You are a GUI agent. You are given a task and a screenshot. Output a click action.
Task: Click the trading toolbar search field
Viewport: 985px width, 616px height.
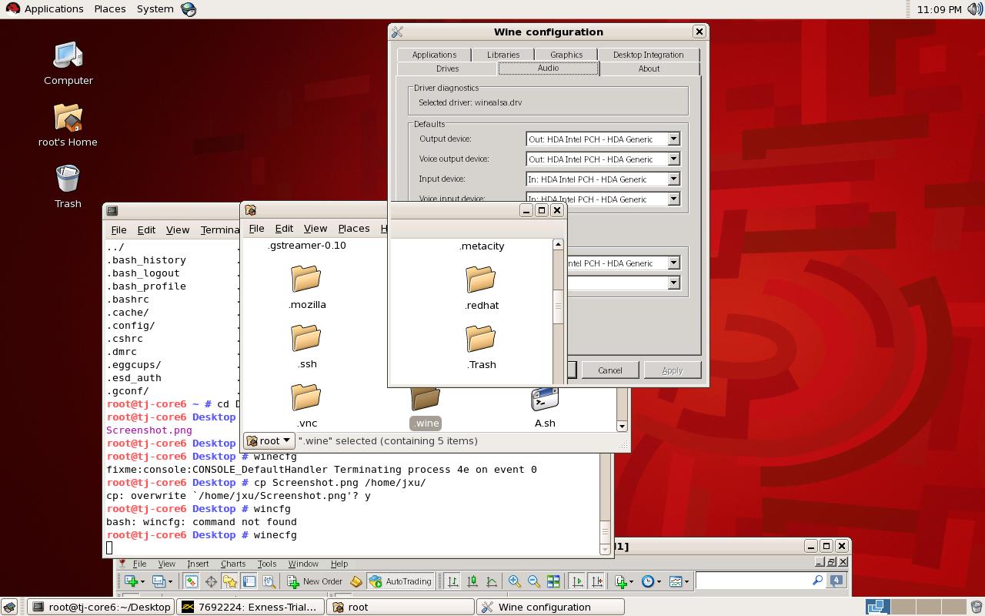[x=753, y=581]
